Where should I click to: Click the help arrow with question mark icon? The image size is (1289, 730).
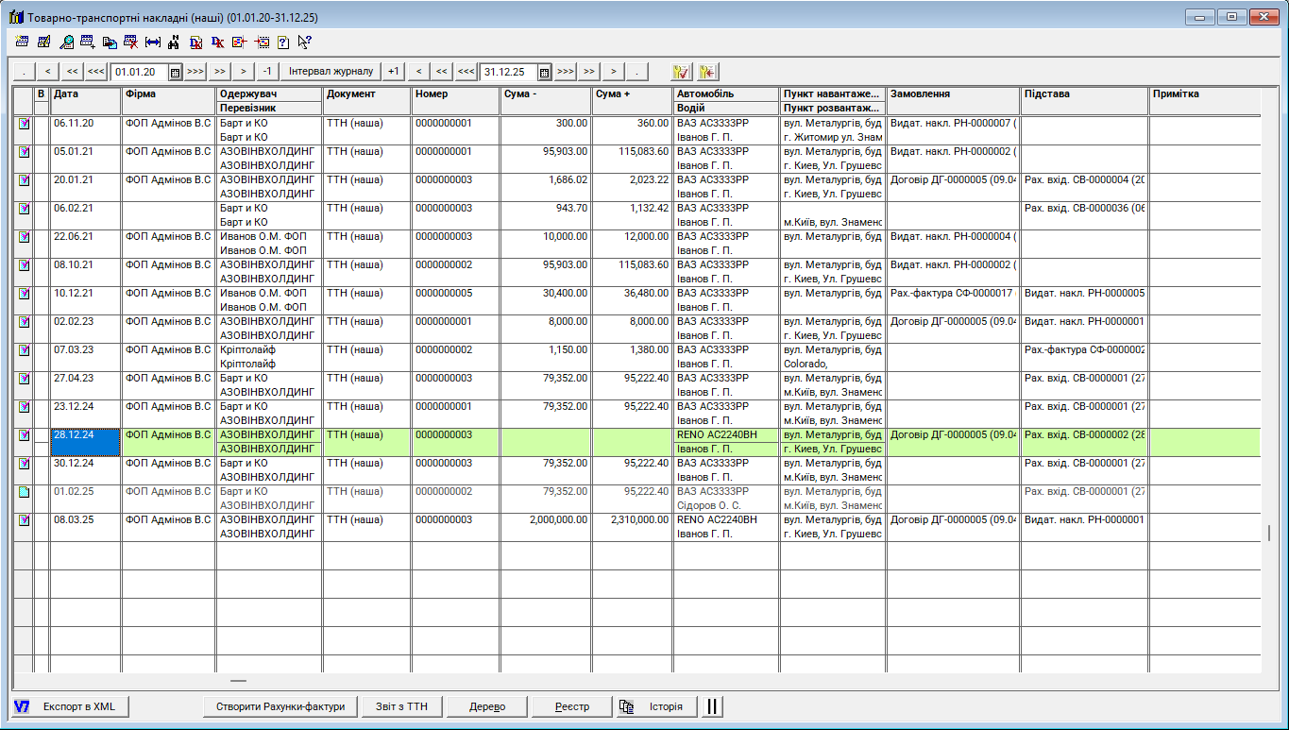click(x=304, y=42)
